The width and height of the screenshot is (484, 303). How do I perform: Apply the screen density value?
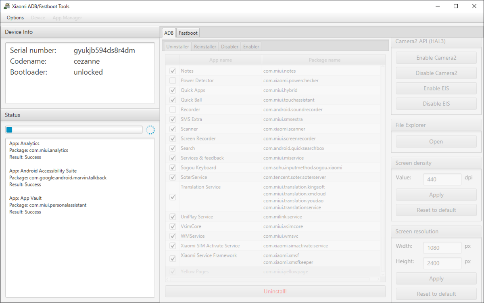click(x=436, y=195)
